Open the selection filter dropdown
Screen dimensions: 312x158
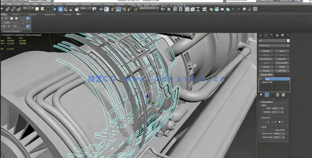(28, 8)
